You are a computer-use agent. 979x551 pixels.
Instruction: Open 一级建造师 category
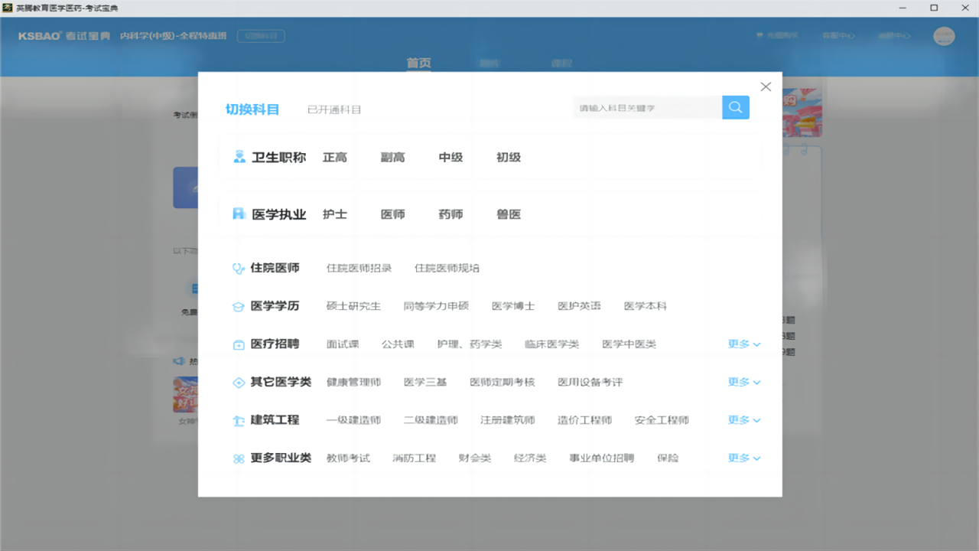[x=353, y=420]
